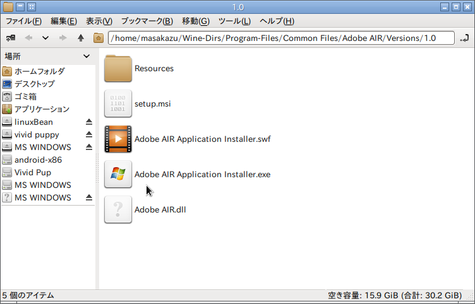The width and height of the screenshot is (475, 304).
Task: Click the Resources folder icon
Action: [118, 68]
